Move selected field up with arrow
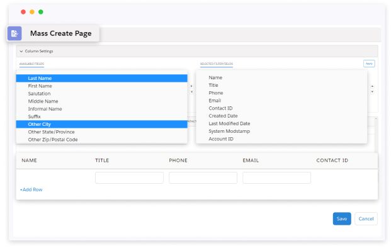The width and height of the screenshot is (391, 248). click(x=372, y=86)
